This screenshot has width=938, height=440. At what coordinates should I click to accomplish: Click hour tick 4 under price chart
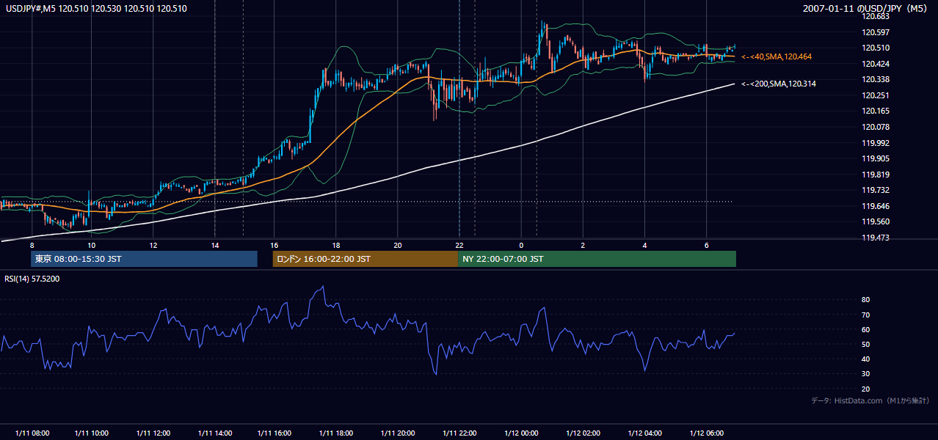pyautogui.click(x=644, y=245)
